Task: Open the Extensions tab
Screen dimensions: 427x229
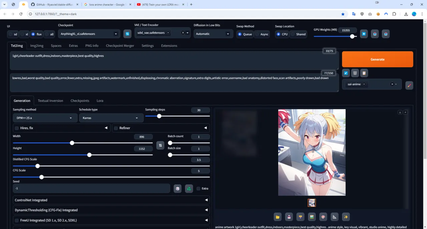Action: point(169,46)
